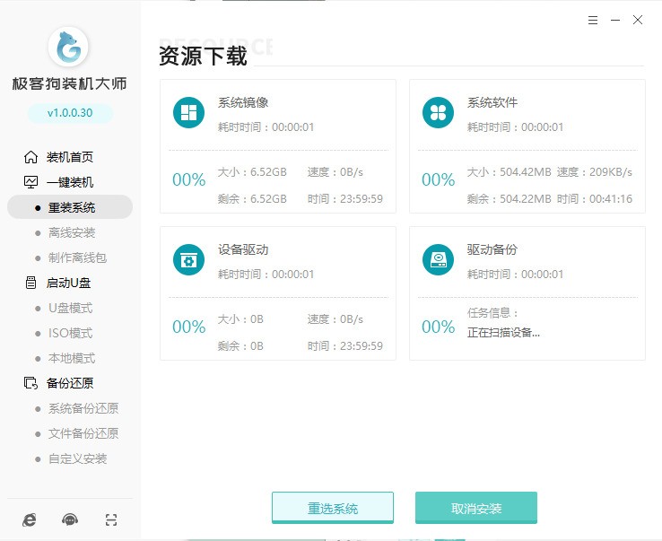Select 备份还原 section

pyautogui.click(x=70, y=383)
